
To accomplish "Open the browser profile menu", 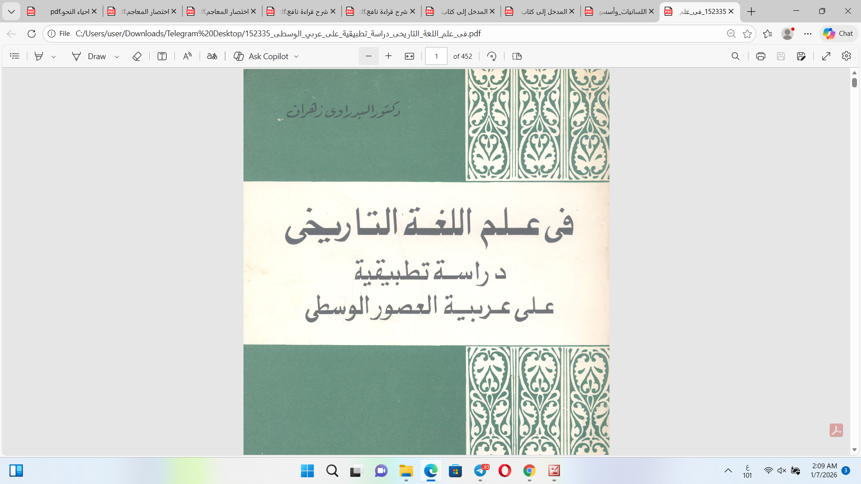I will coord(787,34).
